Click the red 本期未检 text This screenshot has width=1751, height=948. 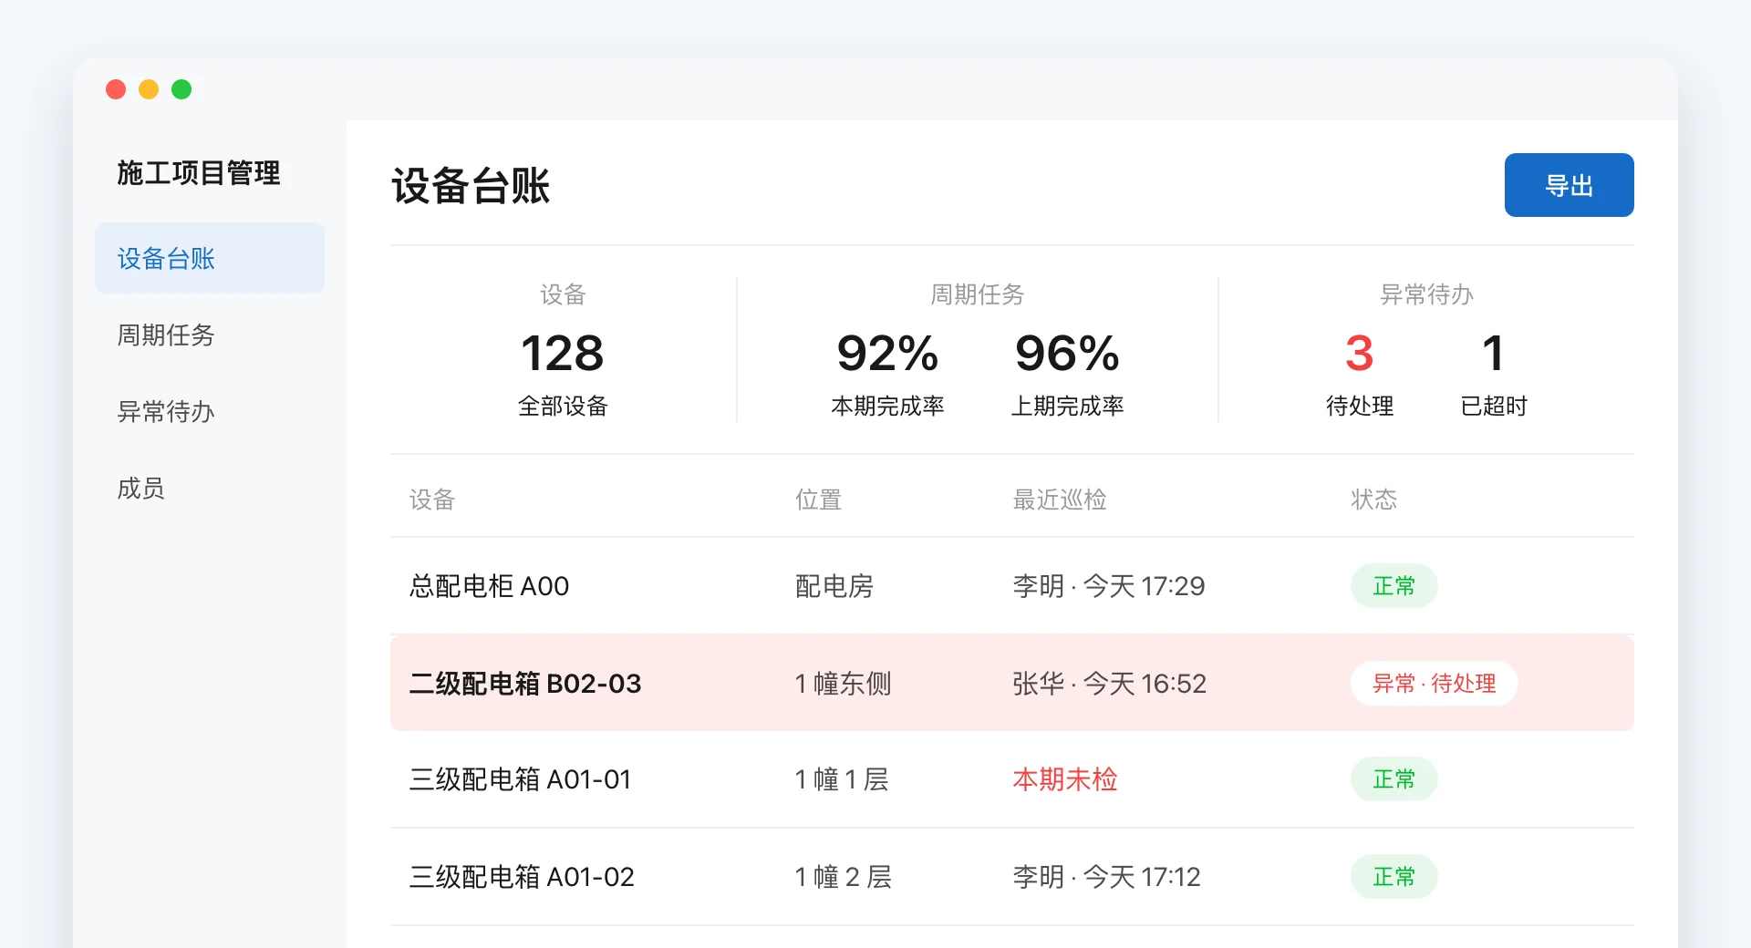[1065, 779]
